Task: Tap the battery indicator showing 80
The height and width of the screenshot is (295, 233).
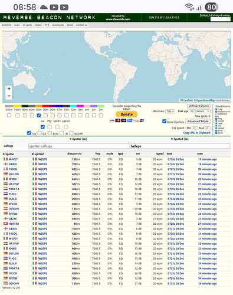Action: 211,7
